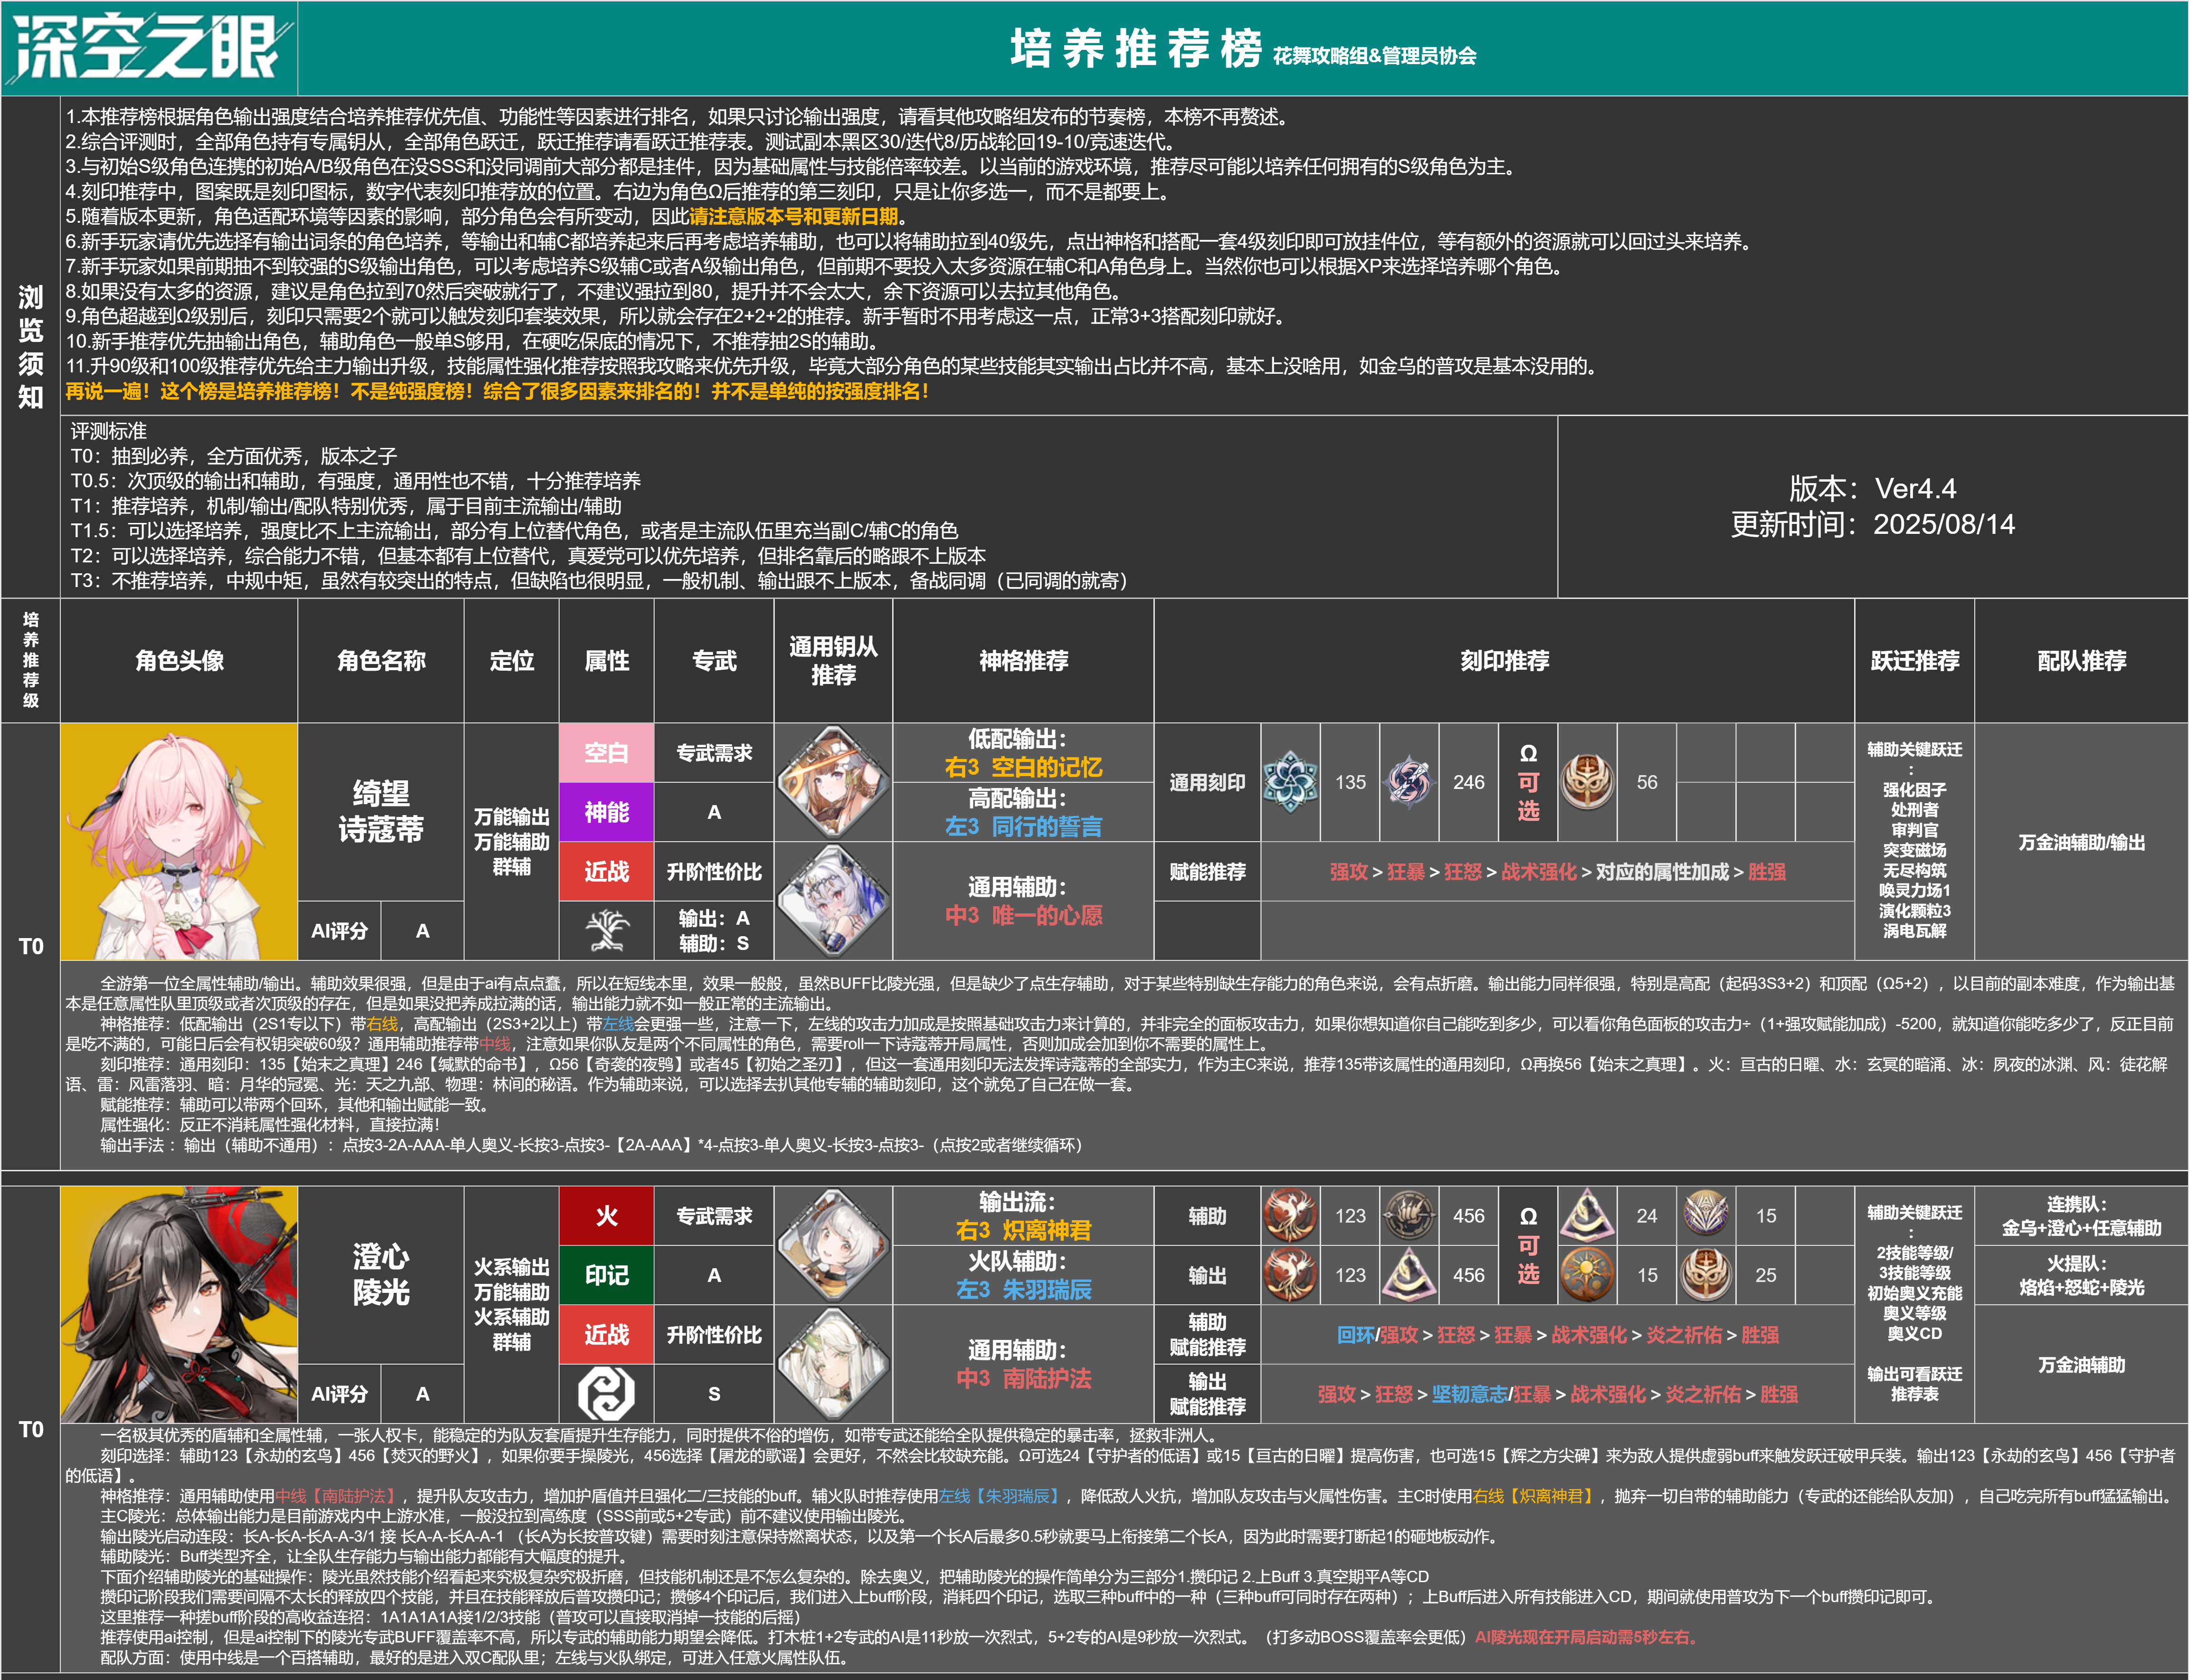This screenshot has width=2189, height=1680.
Task: Click the 专武 column header
Action: (714, 660)
